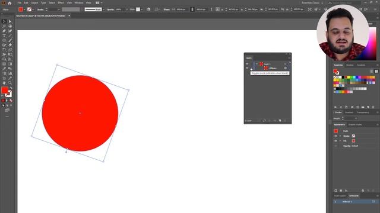Click Locate Object magnifier in Layers panel
This screenshot has width=380, height=213.
(x=264, y=121)
